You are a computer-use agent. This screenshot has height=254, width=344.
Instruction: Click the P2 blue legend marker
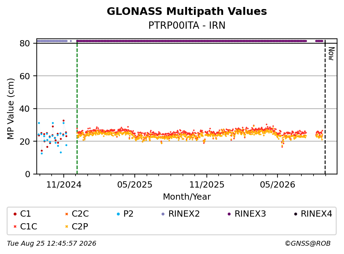tap(118, 214)
